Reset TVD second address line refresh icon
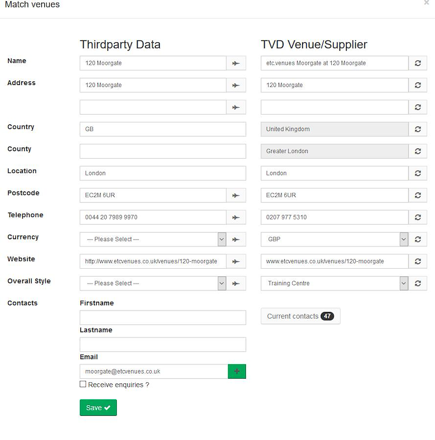The image size is (435, 440). tap(418, 107)
